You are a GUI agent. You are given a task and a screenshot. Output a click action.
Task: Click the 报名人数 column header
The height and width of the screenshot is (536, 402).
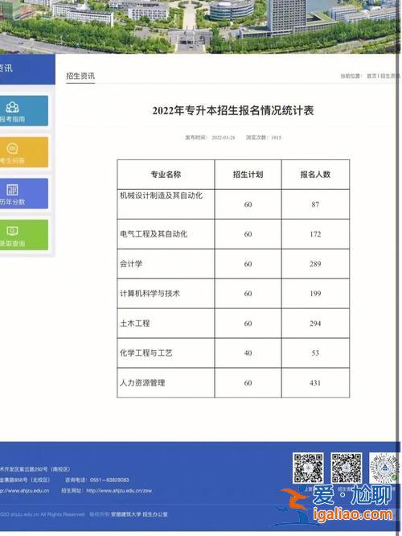(315, 175)
